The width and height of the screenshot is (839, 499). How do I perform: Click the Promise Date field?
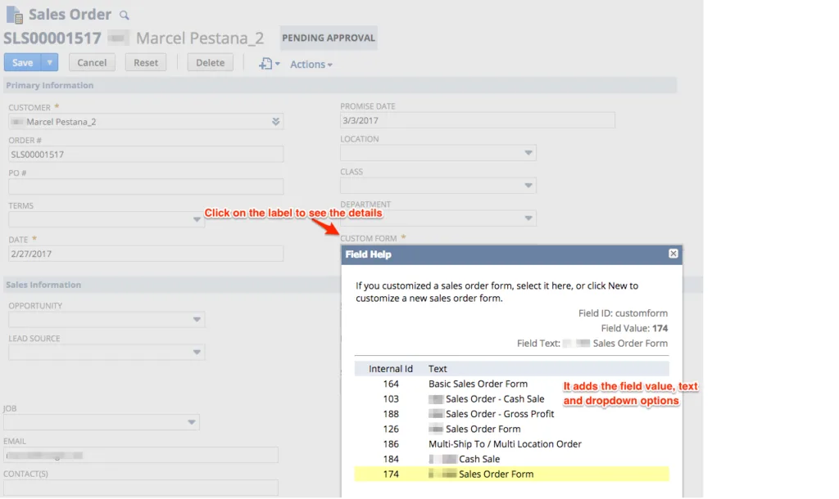point(478,120)
